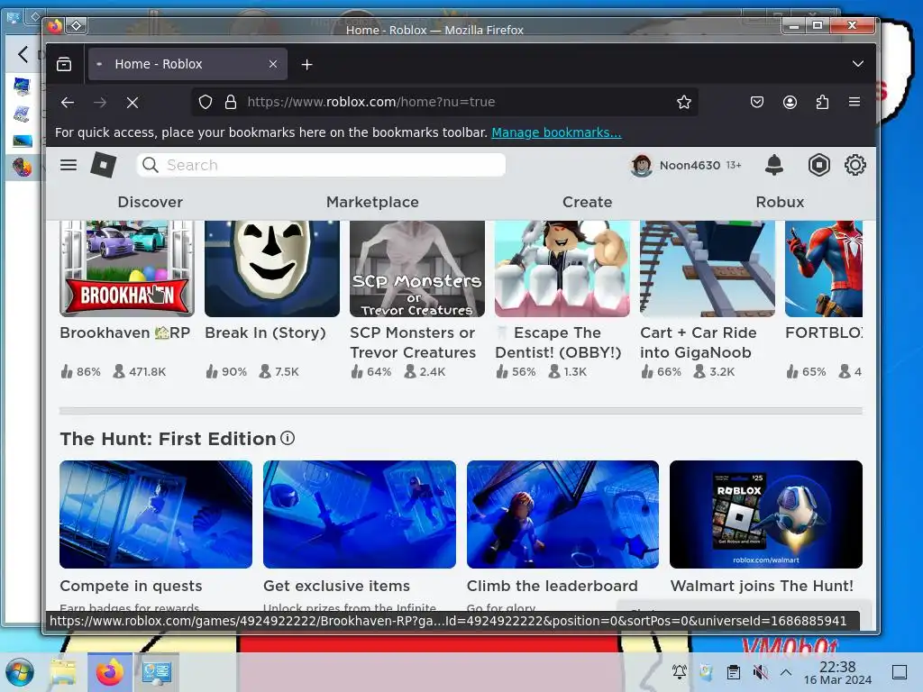Image resolution: width=923 pixels, height=692 pixels.
Task: Open Brookhaven RP game title
Action: (x=124, y=332)
